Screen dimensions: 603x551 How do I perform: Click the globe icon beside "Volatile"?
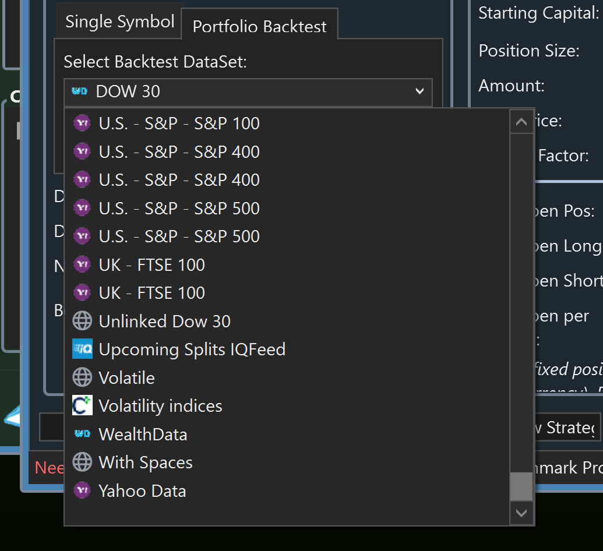click(82, 377)
